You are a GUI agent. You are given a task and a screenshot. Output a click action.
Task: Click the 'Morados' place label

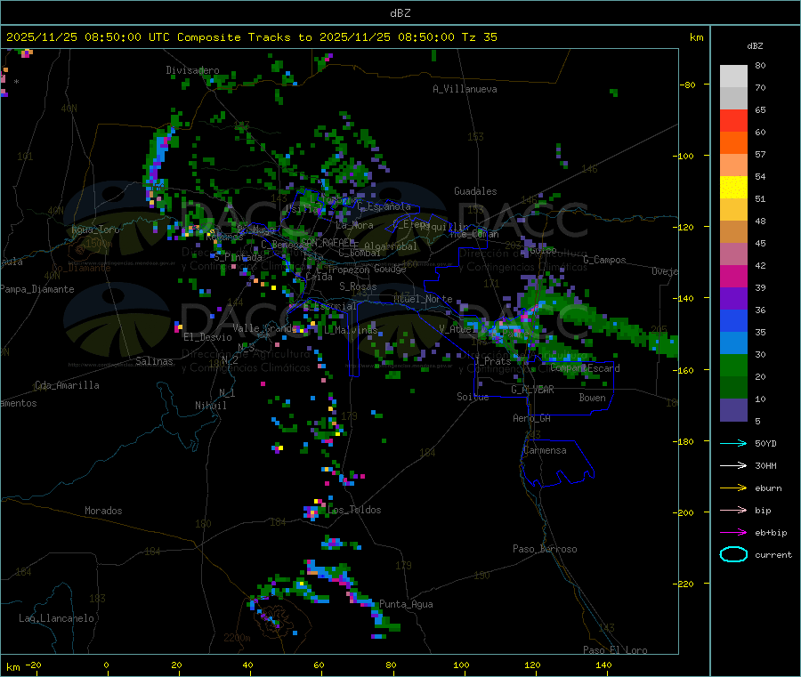(103, 511)
